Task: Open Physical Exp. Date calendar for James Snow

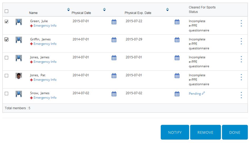Action: [177, 94]
